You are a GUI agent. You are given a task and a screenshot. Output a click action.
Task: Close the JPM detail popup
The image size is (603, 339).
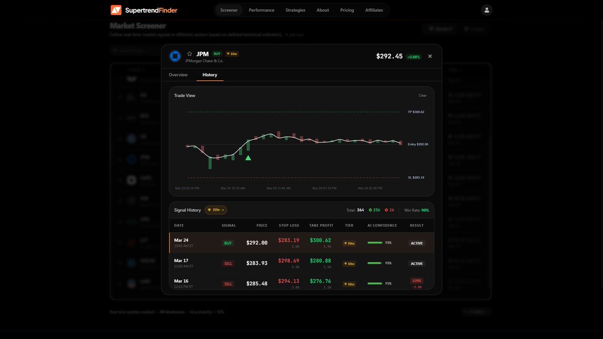point(430,56)
